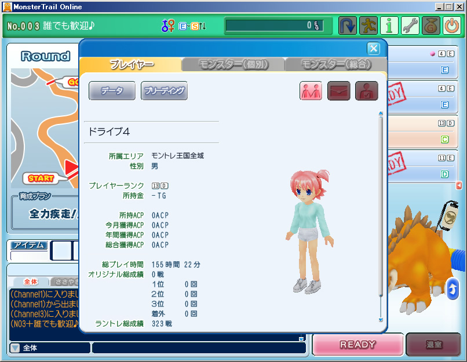Screen dimensions: 467x362
Task: Click the room title 誰でも歓迎♪
Action: [x=69, y=26]
